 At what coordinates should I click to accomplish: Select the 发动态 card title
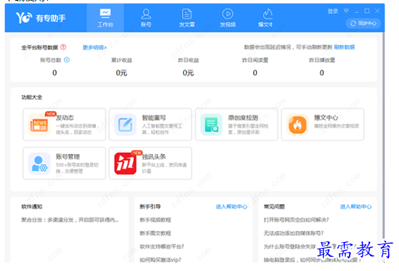pos(65,118)
